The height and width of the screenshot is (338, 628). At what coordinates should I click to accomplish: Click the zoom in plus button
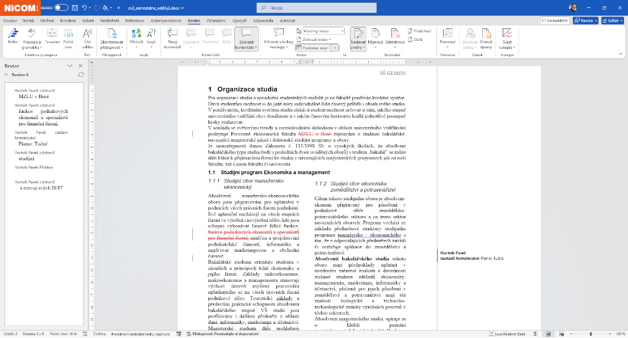pos(610,334)
